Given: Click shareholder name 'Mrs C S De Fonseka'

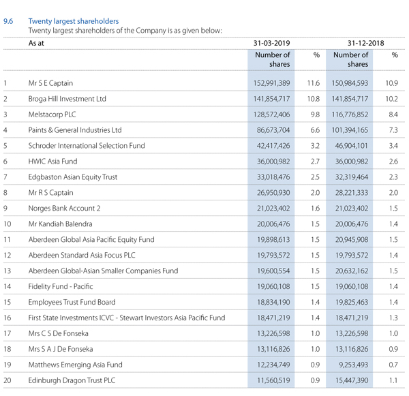Looking at the screenshot, I should (58, 333).
